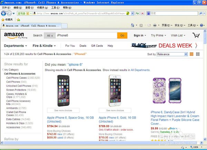Open the 编辑 menu
Image resolution: width=207 pixels, height=150 pixels.
point(18,8)
